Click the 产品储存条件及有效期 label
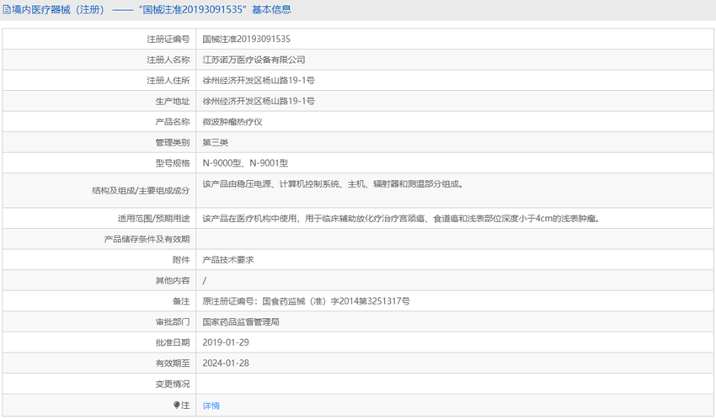Image resolution: width=716 pixels, height=419 pixels. click(147, 239)
